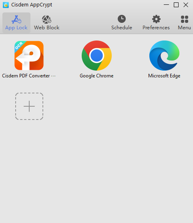193x223 pixels.
Task: Maximize the Cisdem AppCrypt window
Action: (176, 5)
